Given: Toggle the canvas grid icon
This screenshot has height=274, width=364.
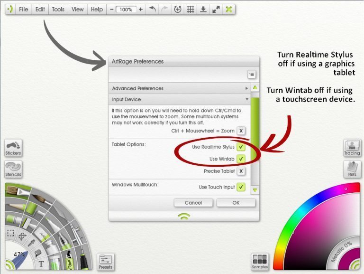Looking at the screenshot, I should tap(191, 9).
